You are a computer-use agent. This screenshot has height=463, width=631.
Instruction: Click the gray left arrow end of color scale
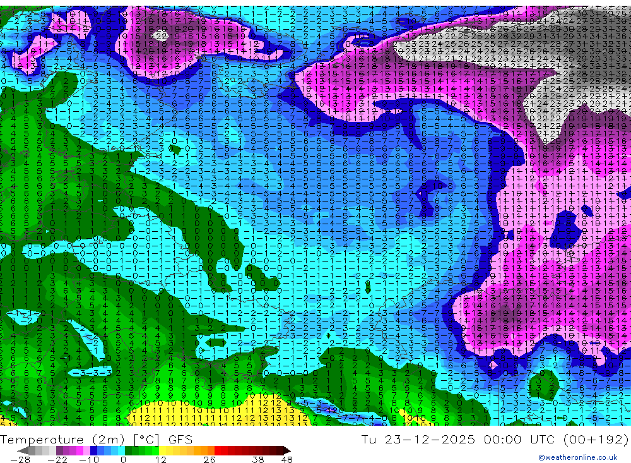23,451
